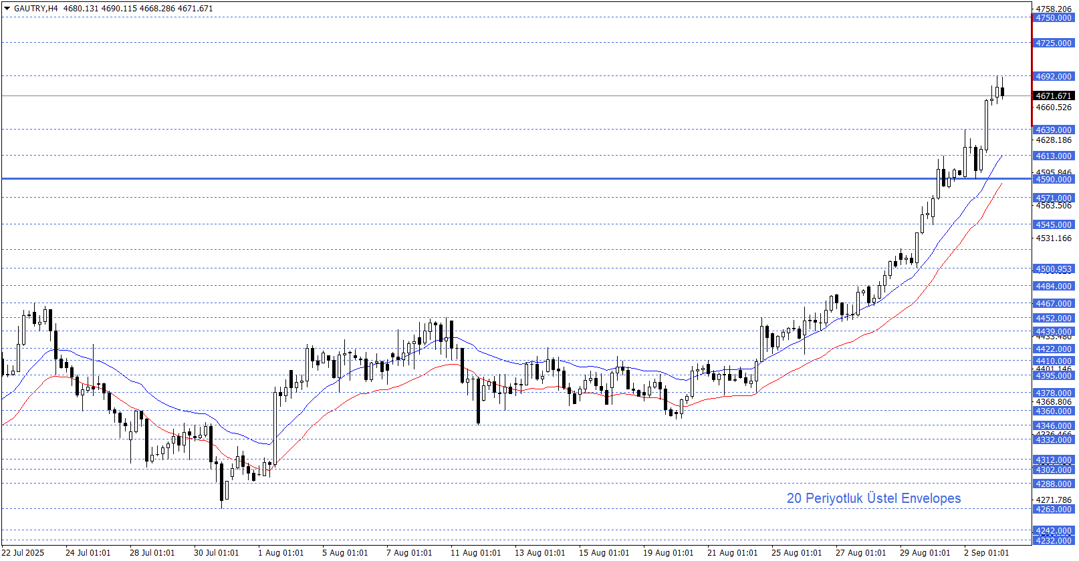Click the 4692.000 price level label

pos(1054,77)
